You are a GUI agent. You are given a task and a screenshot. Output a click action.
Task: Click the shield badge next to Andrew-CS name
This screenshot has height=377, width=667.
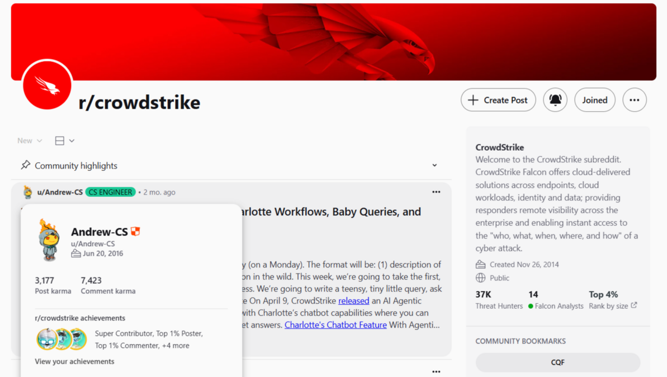135,231
